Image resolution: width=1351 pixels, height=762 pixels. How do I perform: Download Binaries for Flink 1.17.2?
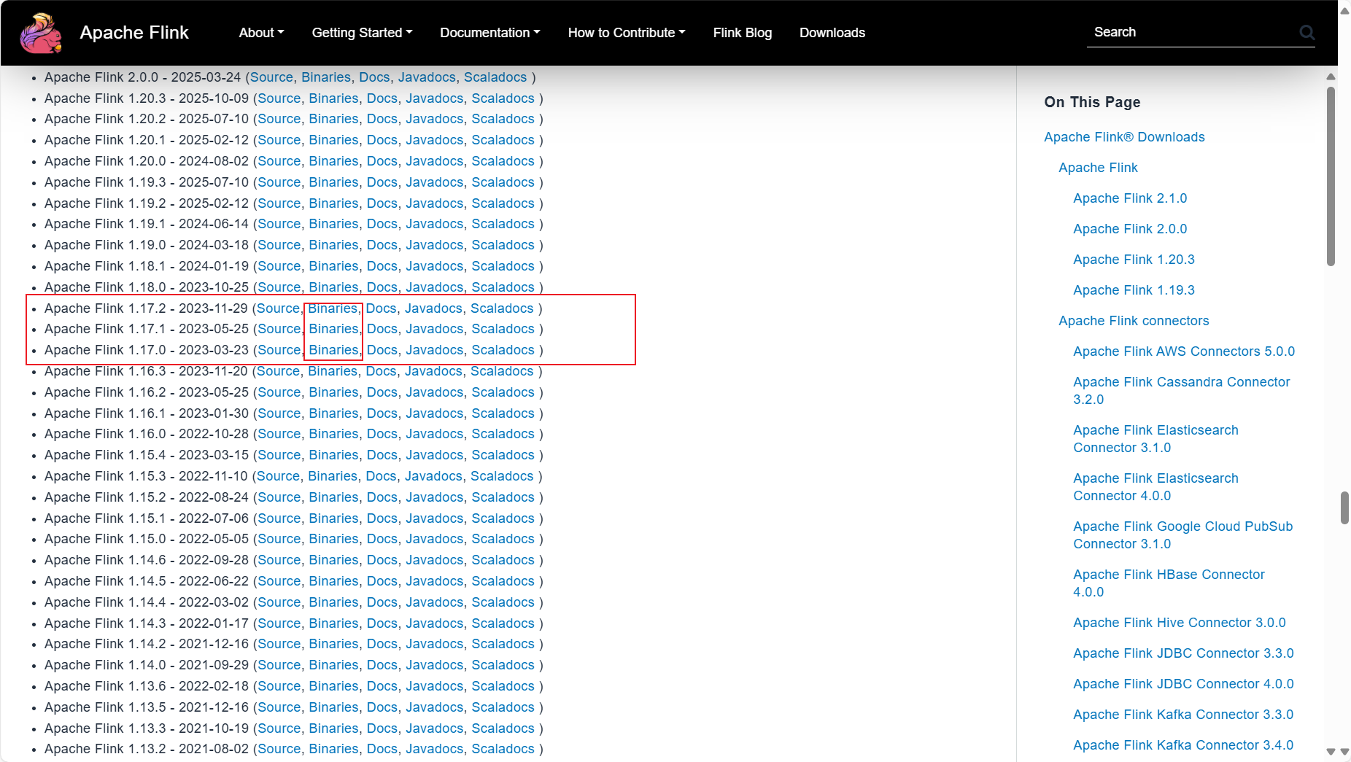333,308
